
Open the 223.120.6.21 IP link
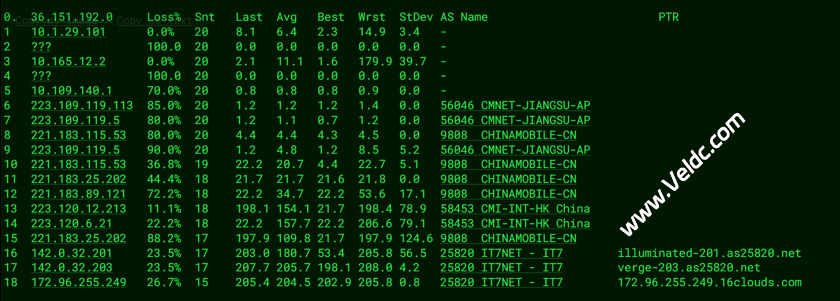pyautogui.click(x=71, y=224)
